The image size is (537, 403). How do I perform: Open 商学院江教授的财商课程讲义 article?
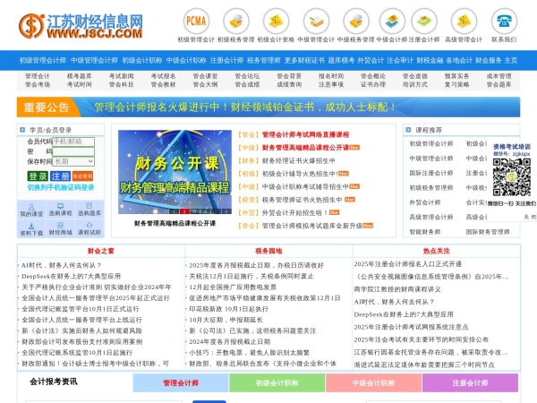pos(397,289)
